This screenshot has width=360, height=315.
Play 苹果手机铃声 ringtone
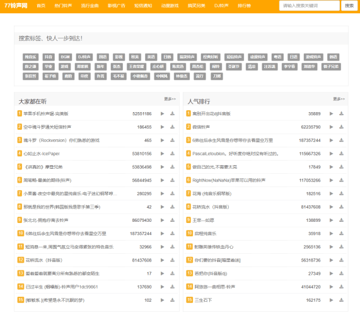[x=162, y=113]
